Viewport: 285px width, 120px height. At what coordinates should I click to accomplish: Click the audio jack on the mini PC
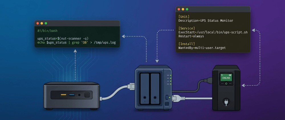click(x=80, y=95)
